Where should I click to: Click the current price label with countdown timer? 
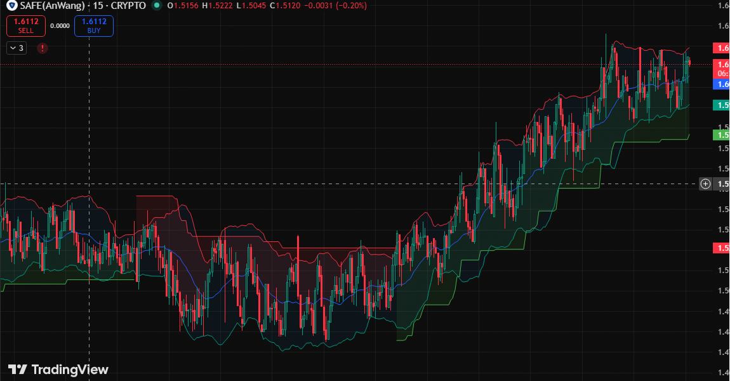pyautogui.click(x=721, y=69)
